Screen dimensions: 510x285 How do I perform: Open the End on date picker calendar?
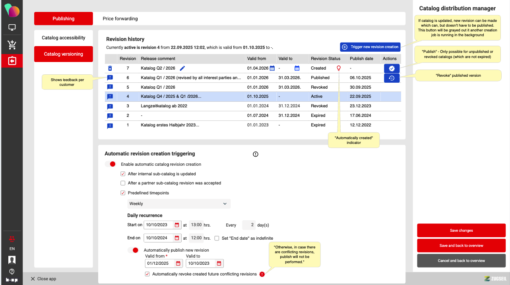177,238
